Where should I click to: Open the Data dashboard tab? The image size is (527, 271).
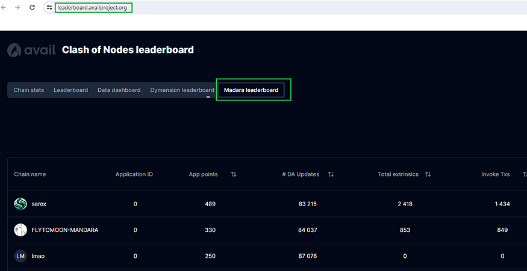click(x=119, y=90)
